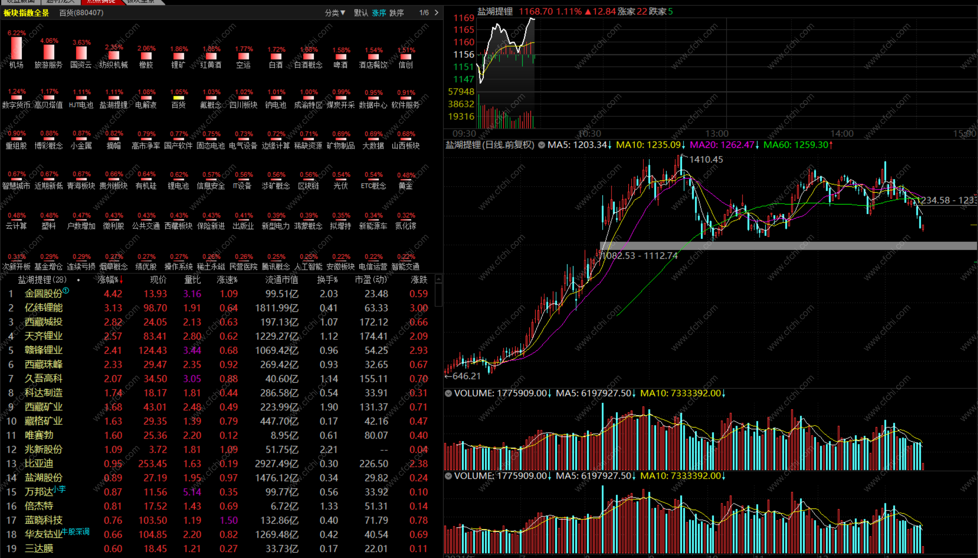Select the 跌序 sort option
Screen dimensions: 978x558
(x=396, y=13)
